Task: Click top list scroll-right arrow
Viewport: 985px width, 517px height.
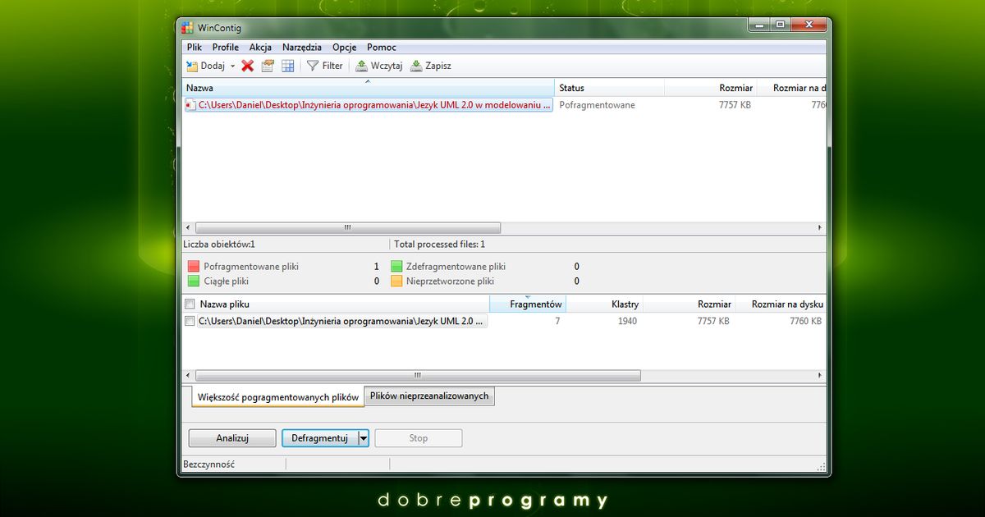Action: click(819, 228)
